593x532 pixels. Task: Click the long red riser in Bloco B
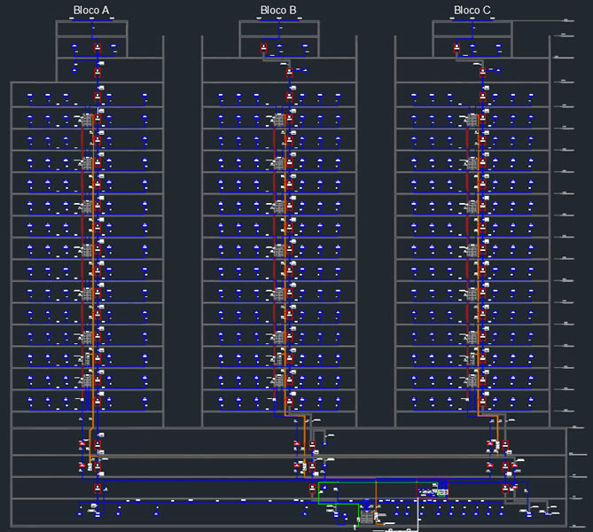(x=275, y=266)
